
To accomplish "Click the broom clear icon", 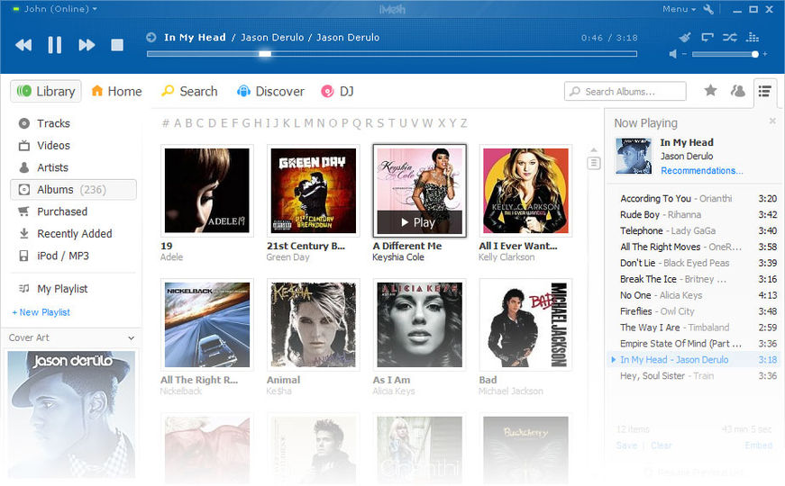I will (684, 37).
